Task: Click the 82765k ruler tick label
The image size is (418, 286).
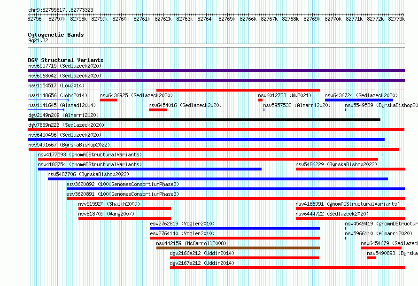Action: 227,19
